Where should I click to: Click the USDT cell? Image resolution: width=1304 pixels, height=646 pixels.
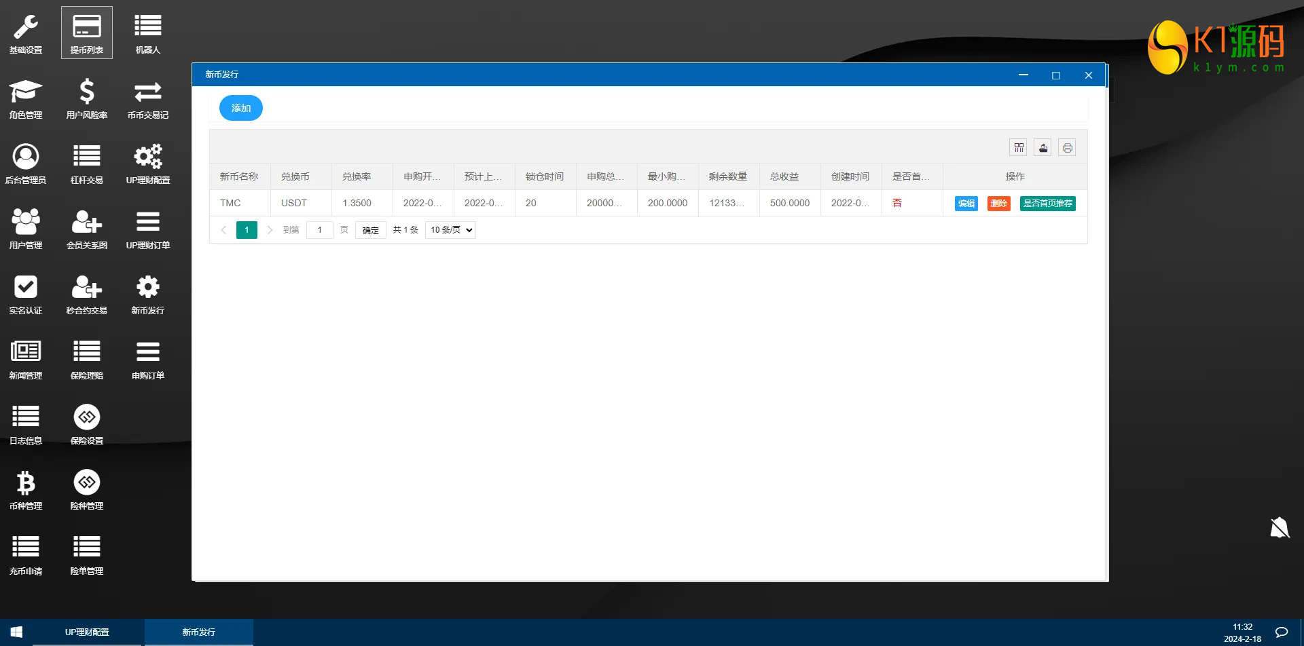coord(301,203)
